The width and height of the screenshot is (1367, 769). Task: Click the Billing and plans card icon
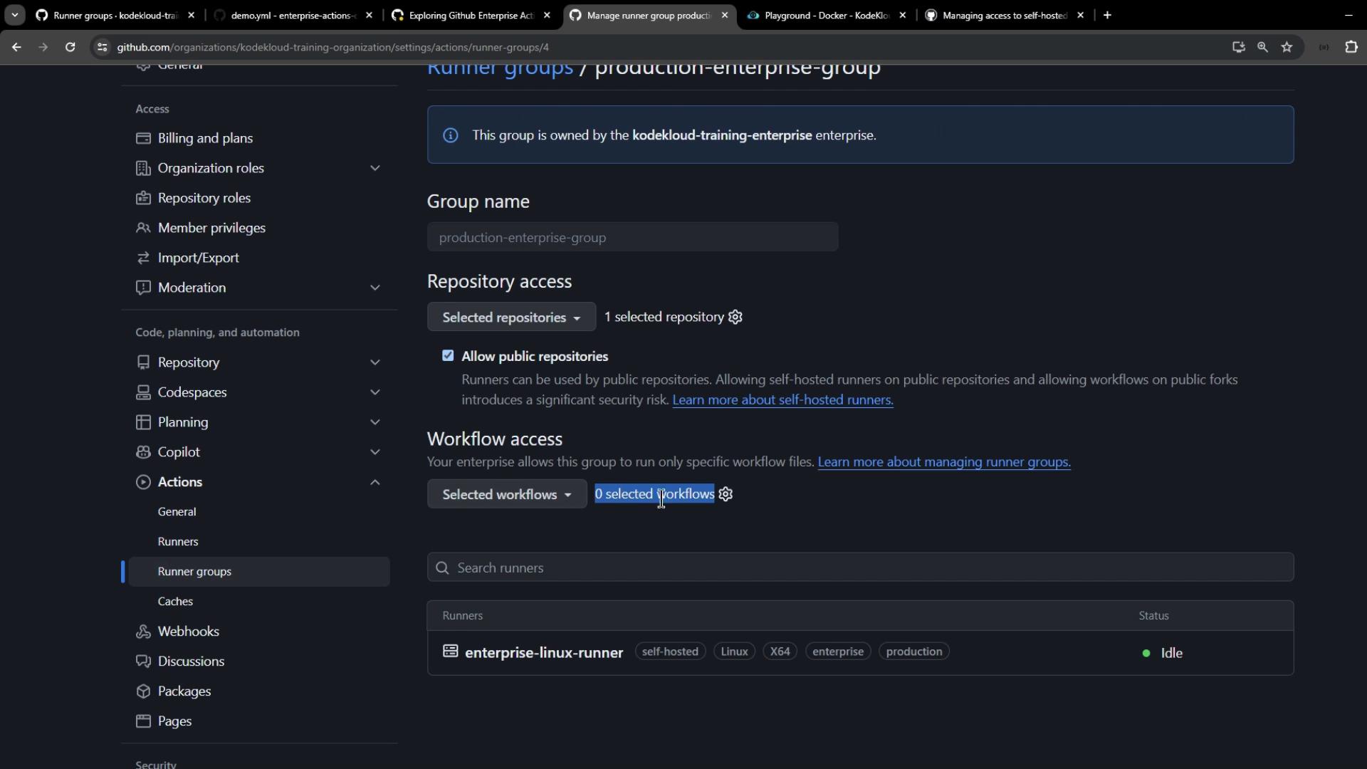[x=143, y=138]
